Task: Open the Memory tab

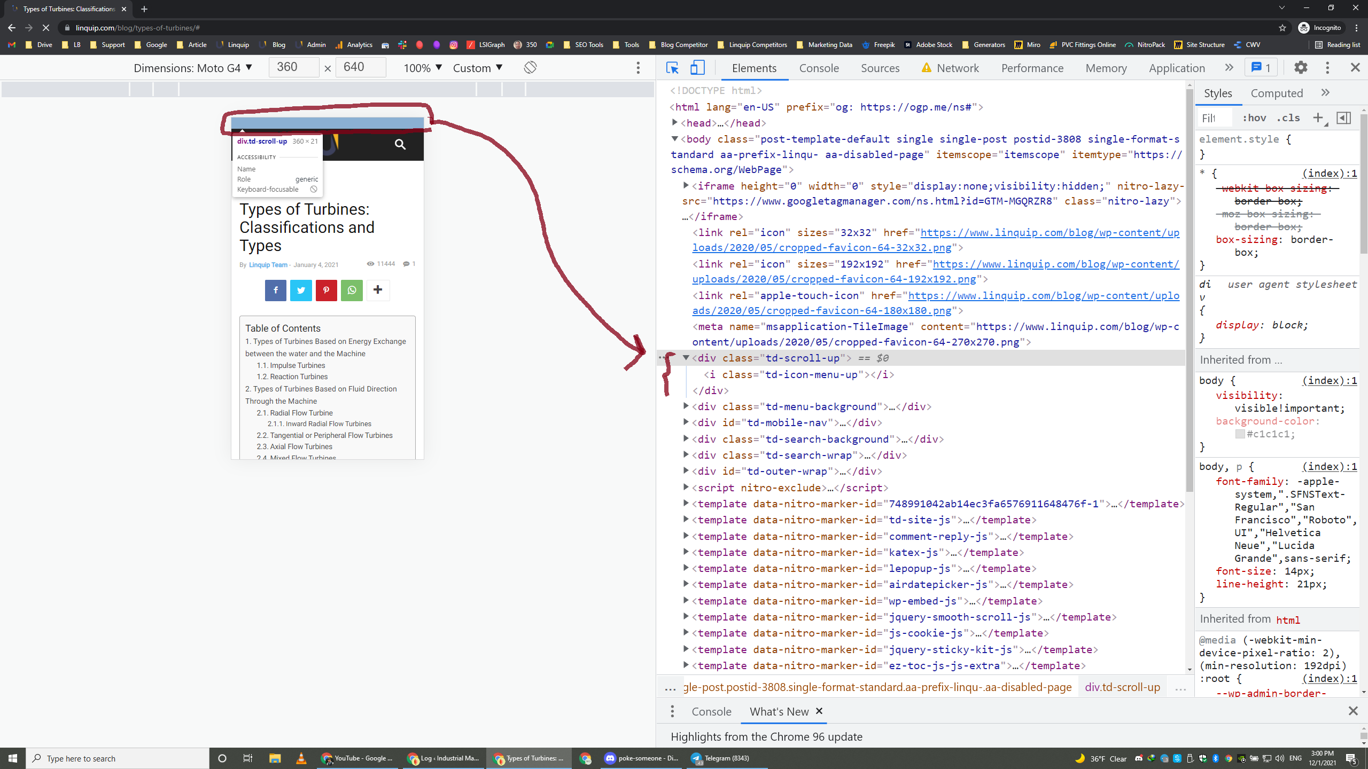Action: (x=1106, y=68)
